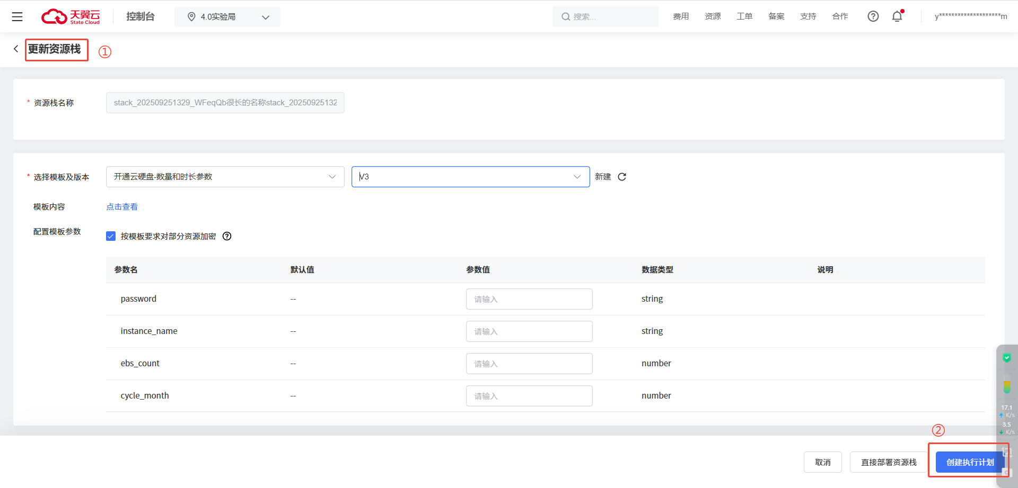The width and height of the screenshot is (1018, 488).
Task: Open the 工单 menu in header
Action: point(744,16)
